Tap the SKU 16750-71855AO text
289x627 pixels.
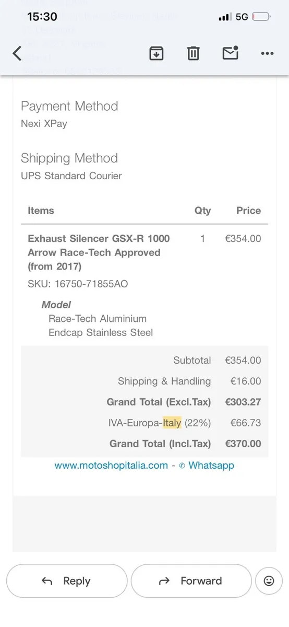click(78, 284)
